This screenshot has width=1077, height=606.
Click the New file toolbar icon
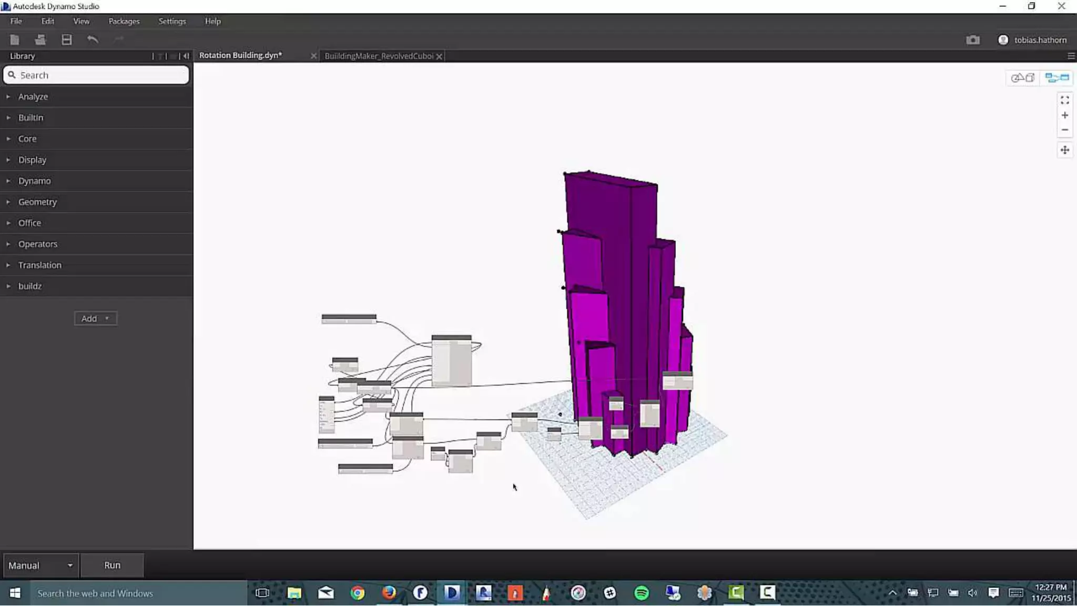click(15, 39)
